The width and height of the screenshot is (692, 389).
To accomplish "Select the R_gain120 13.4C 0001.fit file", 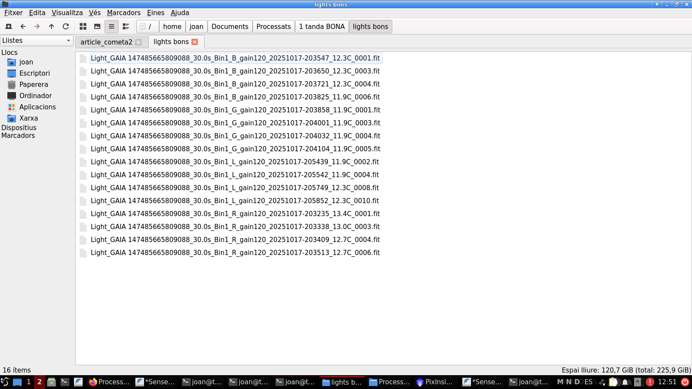I will coord(235,214).
